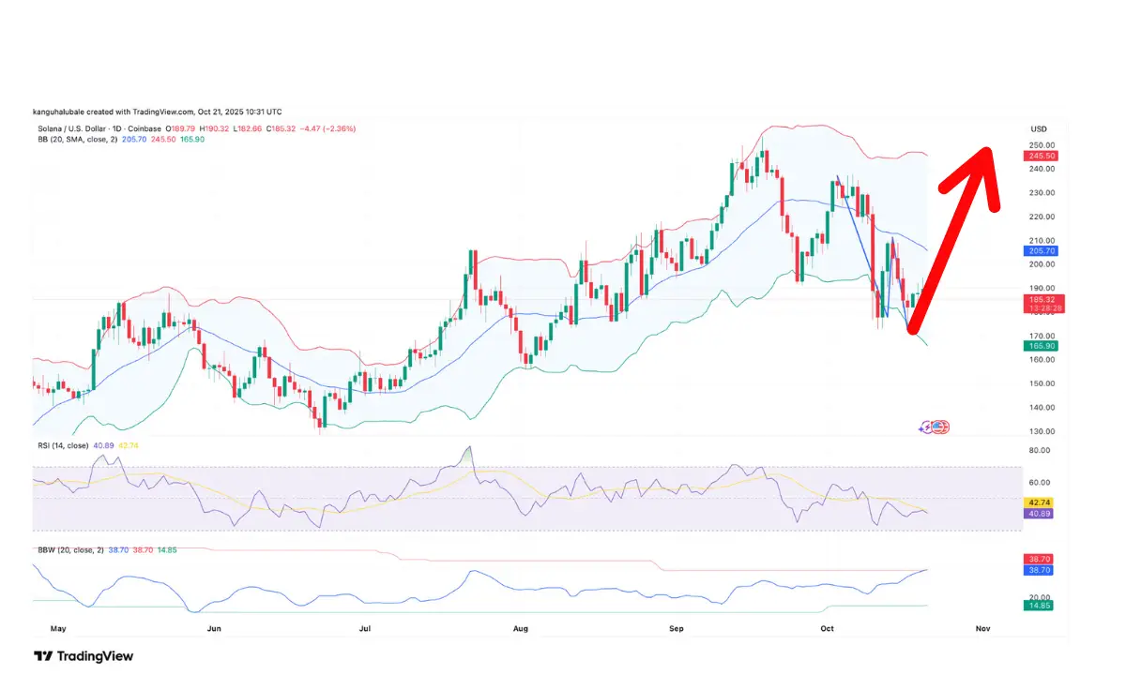
Task: Click the purple 40.89 RSI value tag
Action: pos(1040,515)
